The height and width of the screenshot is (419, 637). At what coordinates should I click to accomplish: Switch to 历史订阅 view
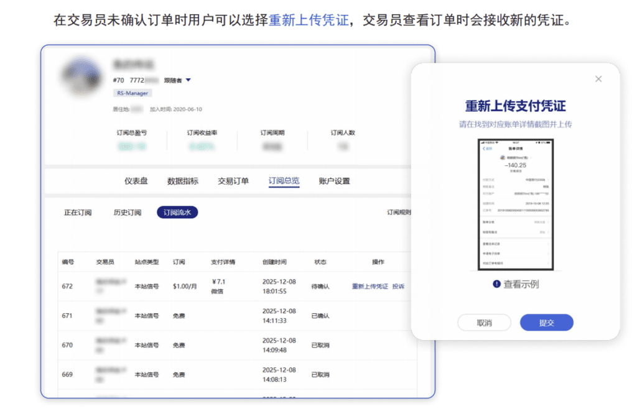(128, 213)
